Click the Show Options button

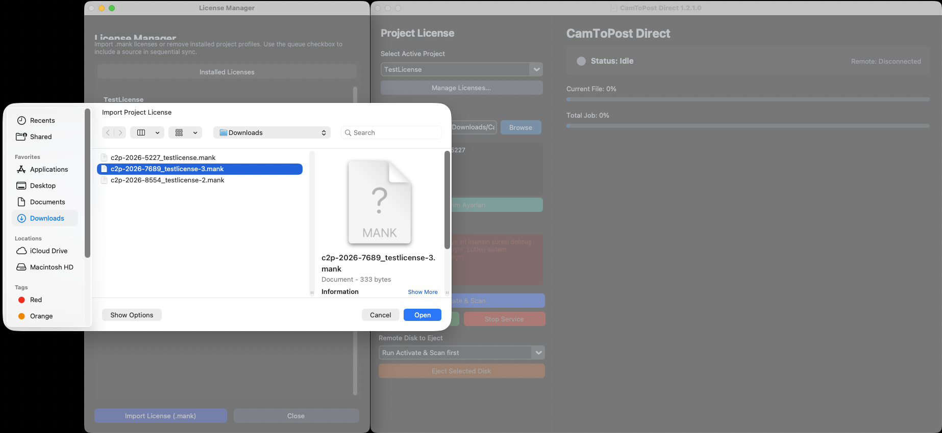pos(132,315)
